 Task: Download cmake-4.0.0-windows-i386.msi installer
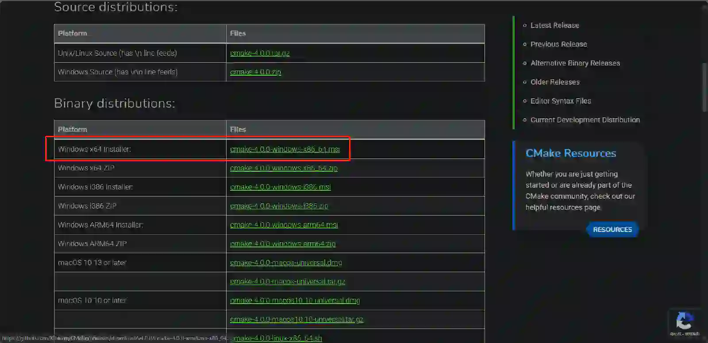[280, 187]
